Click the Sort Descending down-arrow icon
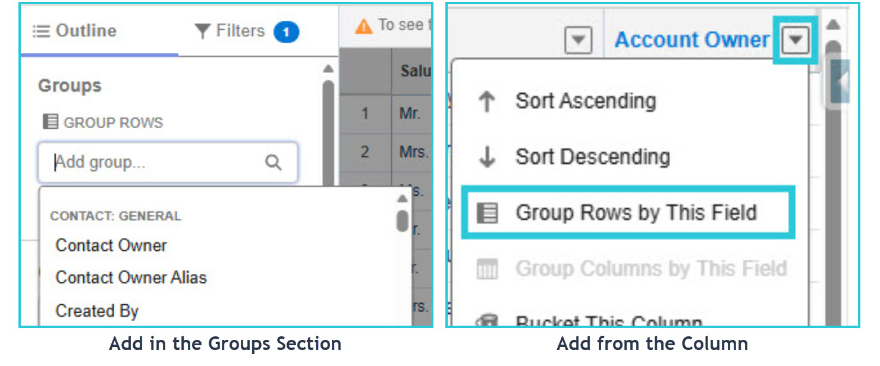The width and height of the screenshot is (880, 366). (487, 157)
